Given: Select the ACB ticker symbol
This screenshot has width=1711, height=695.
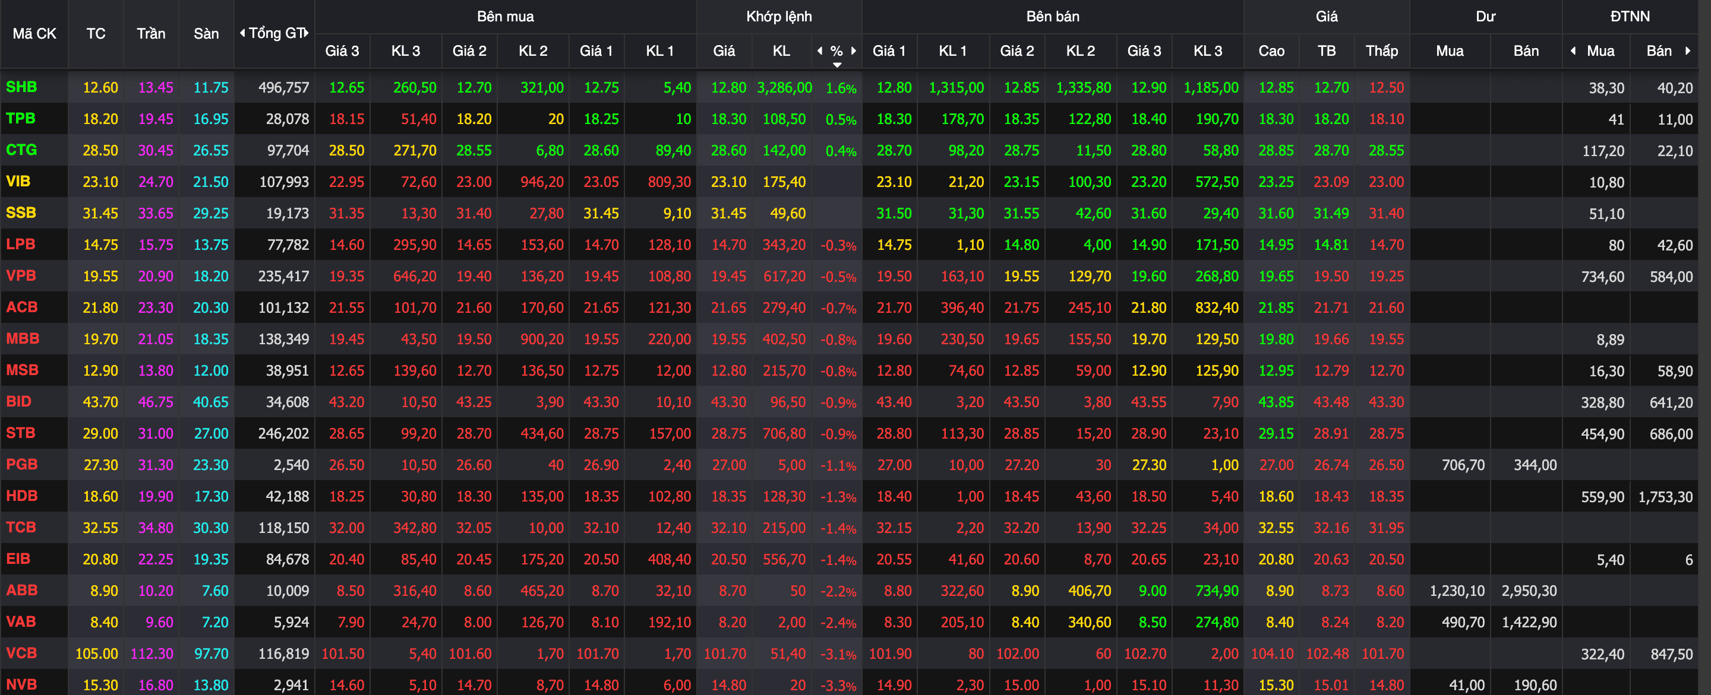Looking at the screenshot, I should pos(22,307).
